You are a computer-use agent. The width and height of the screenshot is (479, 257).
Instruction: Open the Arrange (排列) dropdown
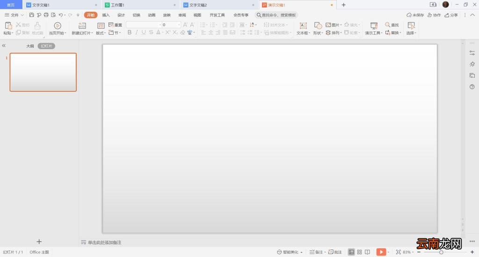334,32
